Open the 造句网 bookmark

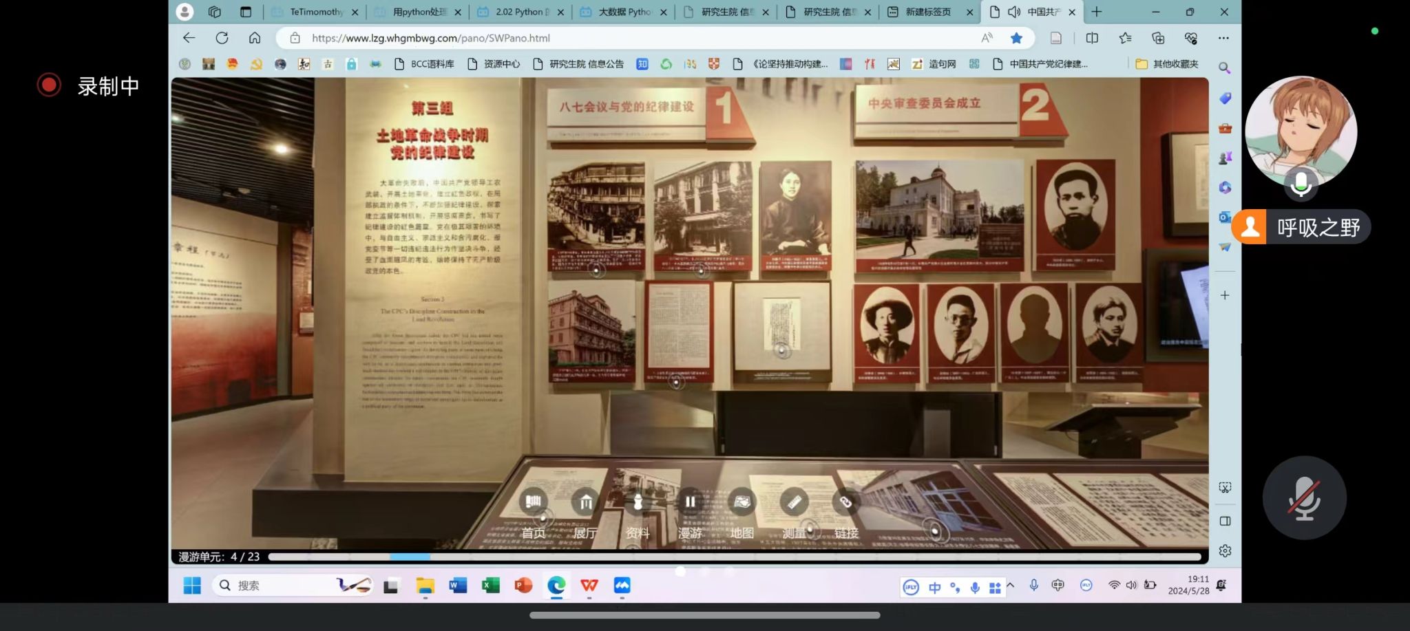tap(934, 64)
